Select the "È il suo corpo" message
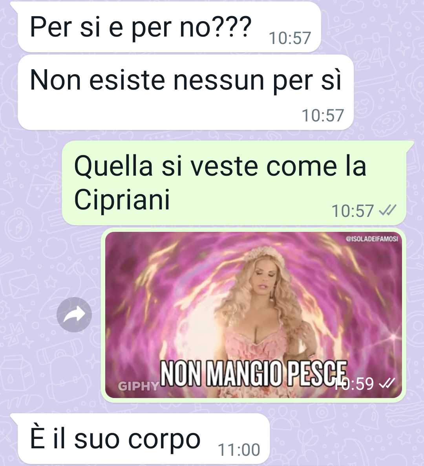Viewport: 424px width, 466px height. click(x=144, y=438)
